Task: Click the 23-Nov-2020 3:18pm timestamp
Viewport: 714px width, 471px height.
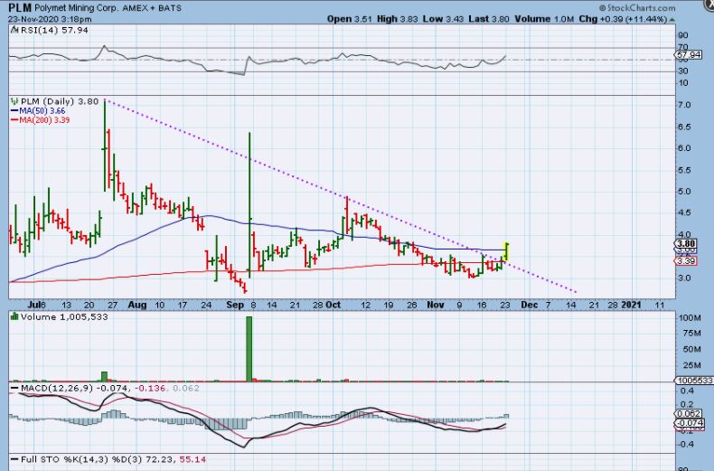Action: tap(50, 19)
